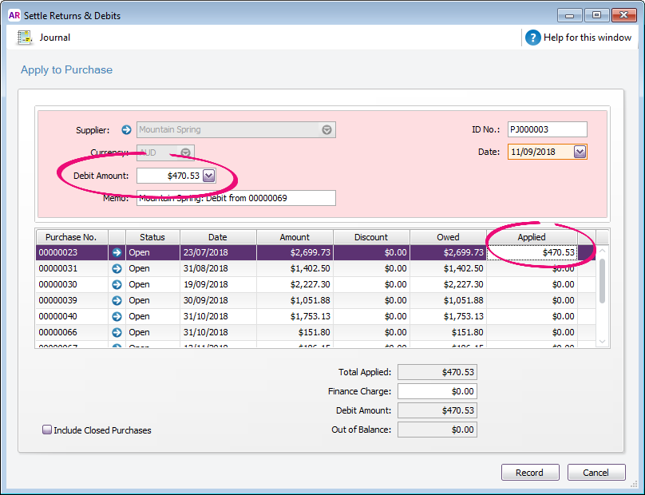Open the Journal icon in toolbar

(x=25, y=38)
